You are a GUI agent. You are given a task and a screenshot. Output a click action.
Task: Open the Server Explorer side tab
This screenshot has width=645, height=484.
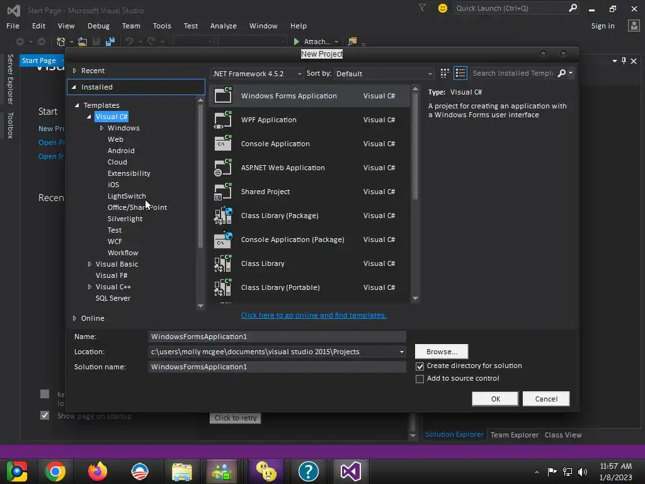click(10, 79)
